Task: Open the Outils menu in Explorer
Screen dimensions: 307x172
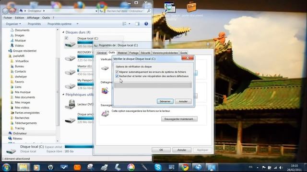Action: [x=46, y=18]
